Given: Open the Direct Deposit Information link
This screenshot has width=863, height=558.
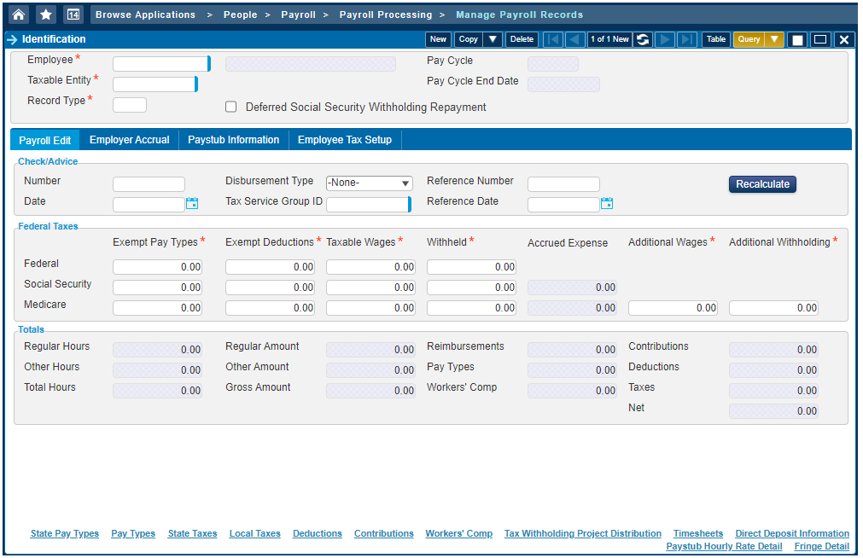Looking at the screenshot, I should 791,533.
